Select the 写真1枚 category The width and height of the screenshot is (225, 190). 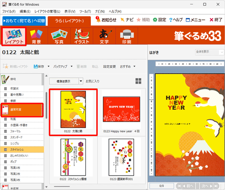(22, 168)
